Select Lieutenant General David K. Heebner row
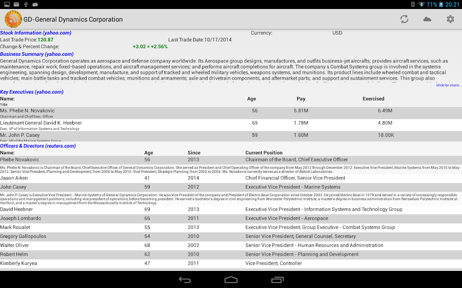462x288 pixels. coord(231,125)
